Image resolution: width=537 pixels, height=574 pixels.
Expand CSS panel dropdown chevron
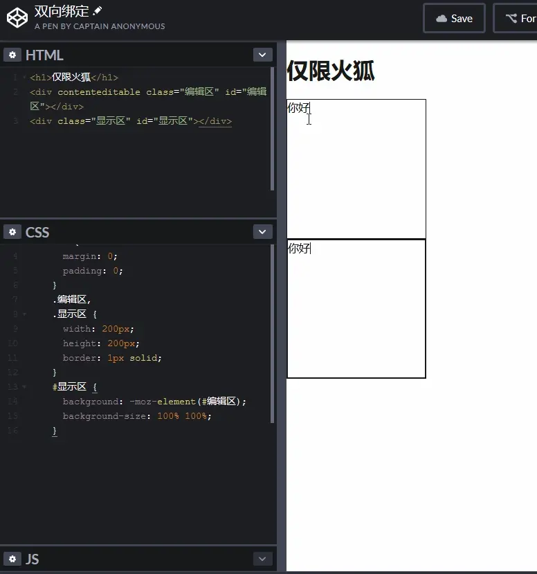tap(263, 232)
